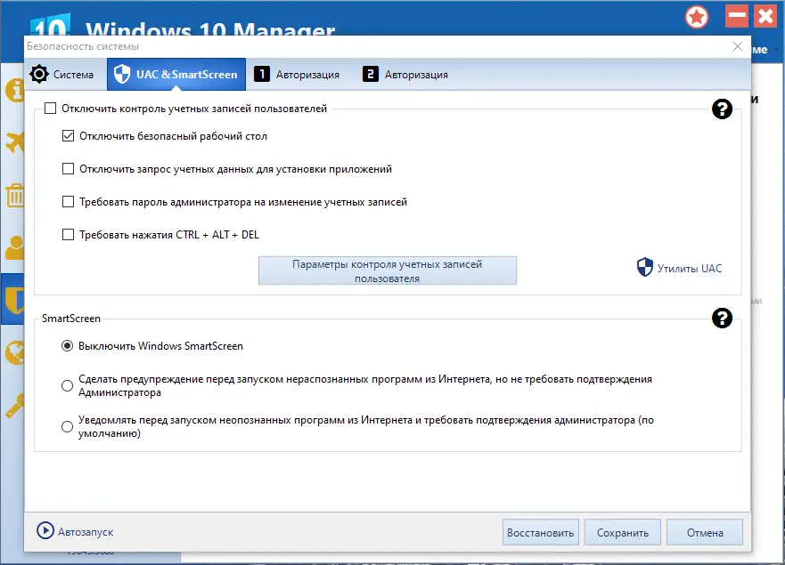Click Параметры контроля учетных записей пользователя button

388,270
